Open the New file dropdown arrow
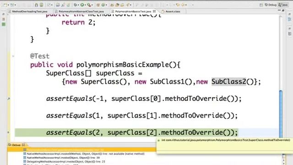The width and height of the screenshot is (293, 165). click(x=8, y=5)
